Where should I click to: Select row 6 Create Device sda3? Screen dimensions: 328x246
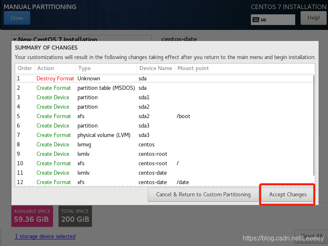coord(165,125)
